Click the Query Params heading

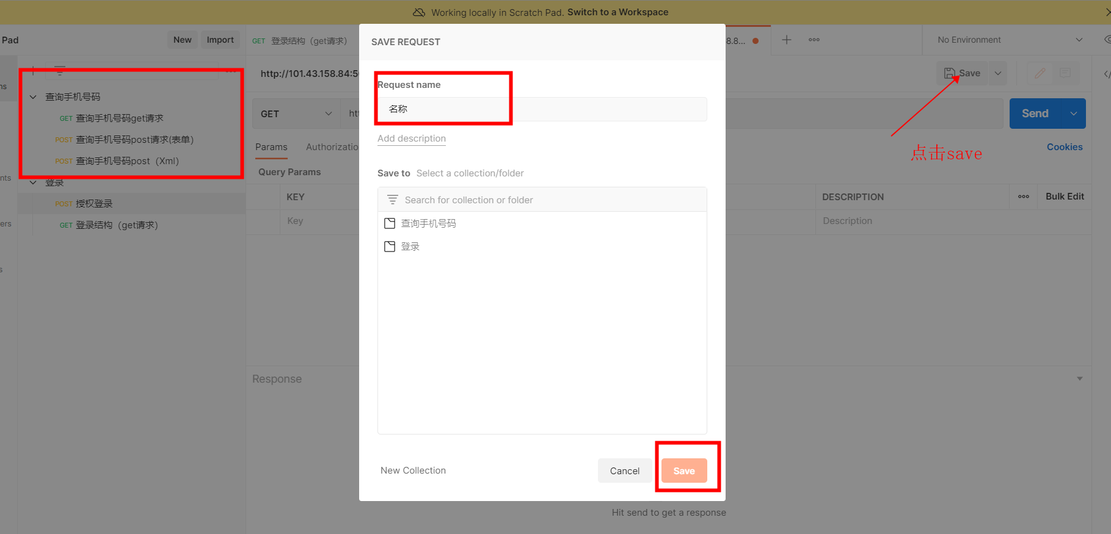tap(290, 172)
